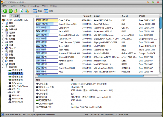
Task: Open the Report (R) menu
Action: click(x=23, y=6)
